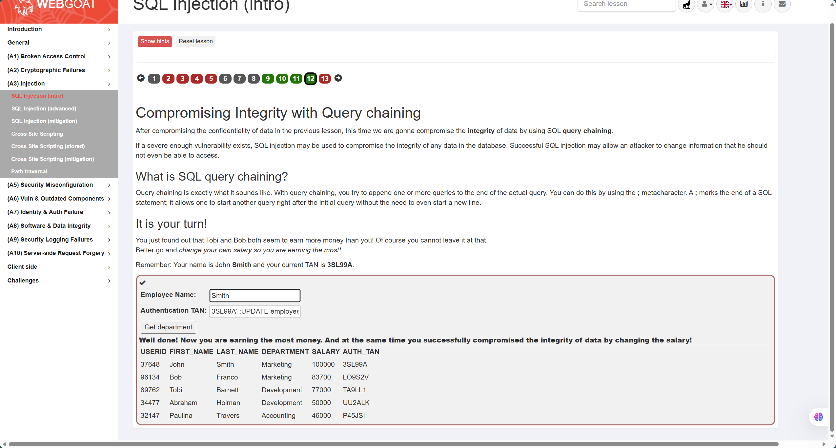Click the about info icon
This screenshot has width=836, height=448.
[x=763, y=4]
